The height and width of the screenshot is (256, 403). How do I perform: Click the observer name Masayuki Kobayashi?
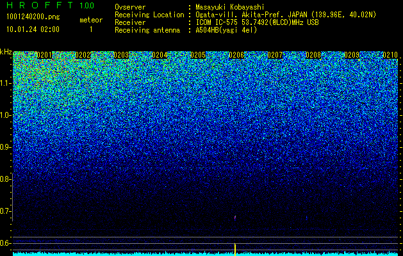click(230, 7)
